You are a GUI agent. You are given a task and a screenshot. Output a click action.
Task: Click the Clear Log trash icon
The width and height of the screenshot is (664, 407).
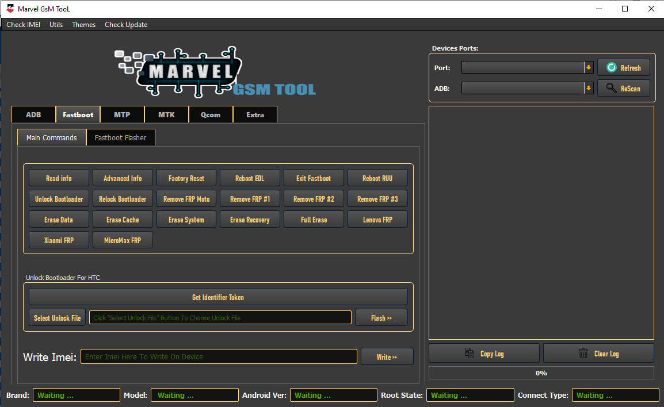tap(582, 353)
